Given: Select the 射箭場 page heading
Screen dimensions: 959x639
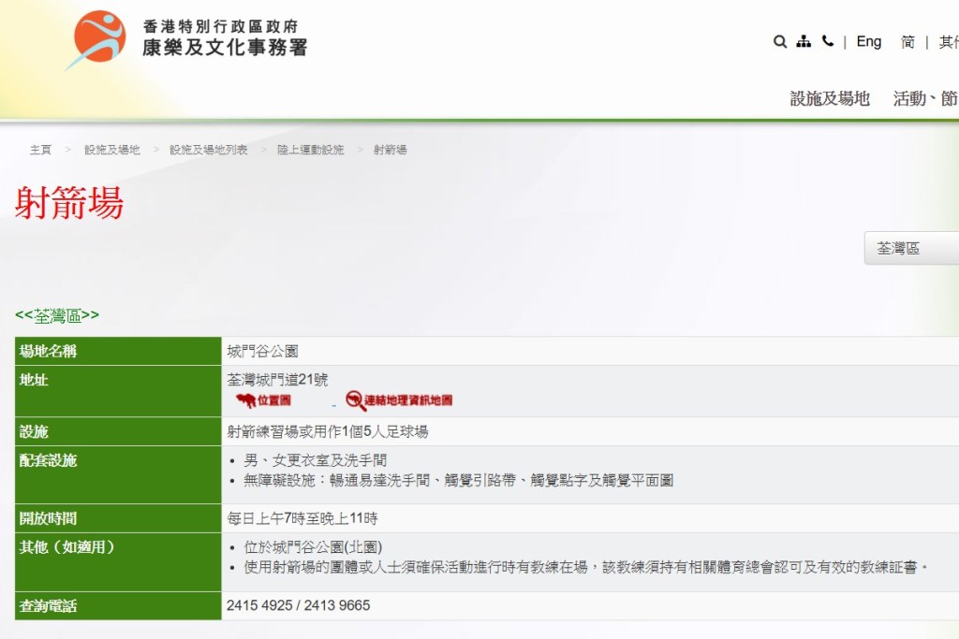Looking at the screenshot, I should 69,202.
